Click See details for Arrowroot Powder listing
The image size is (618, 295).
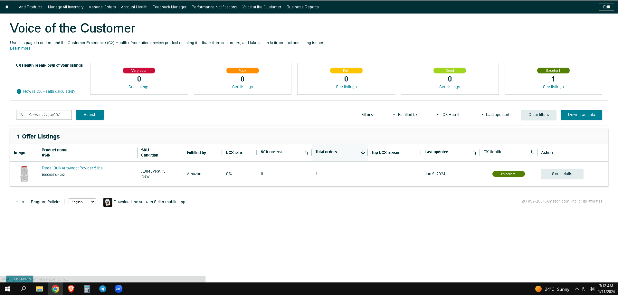(562, 174)
